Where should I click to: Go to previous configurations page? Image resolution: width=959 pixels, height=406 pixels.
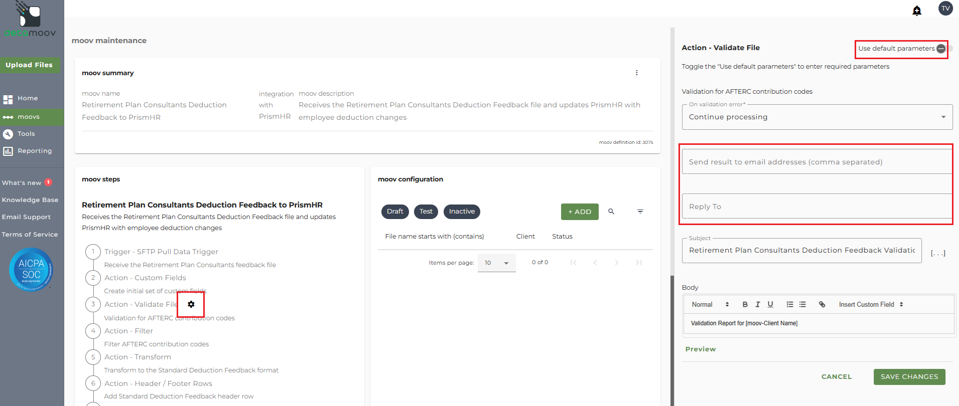coord(595,263)
